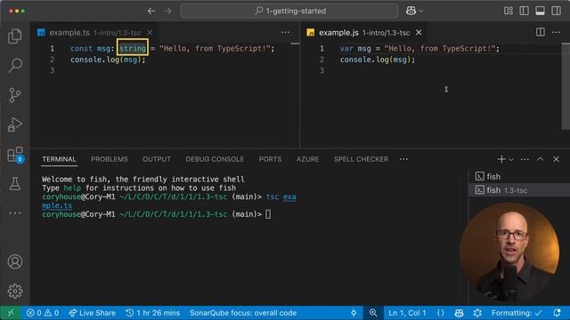
Task: Switch to the OUTPUT panel tab
Action: click(x=157, y=159)
